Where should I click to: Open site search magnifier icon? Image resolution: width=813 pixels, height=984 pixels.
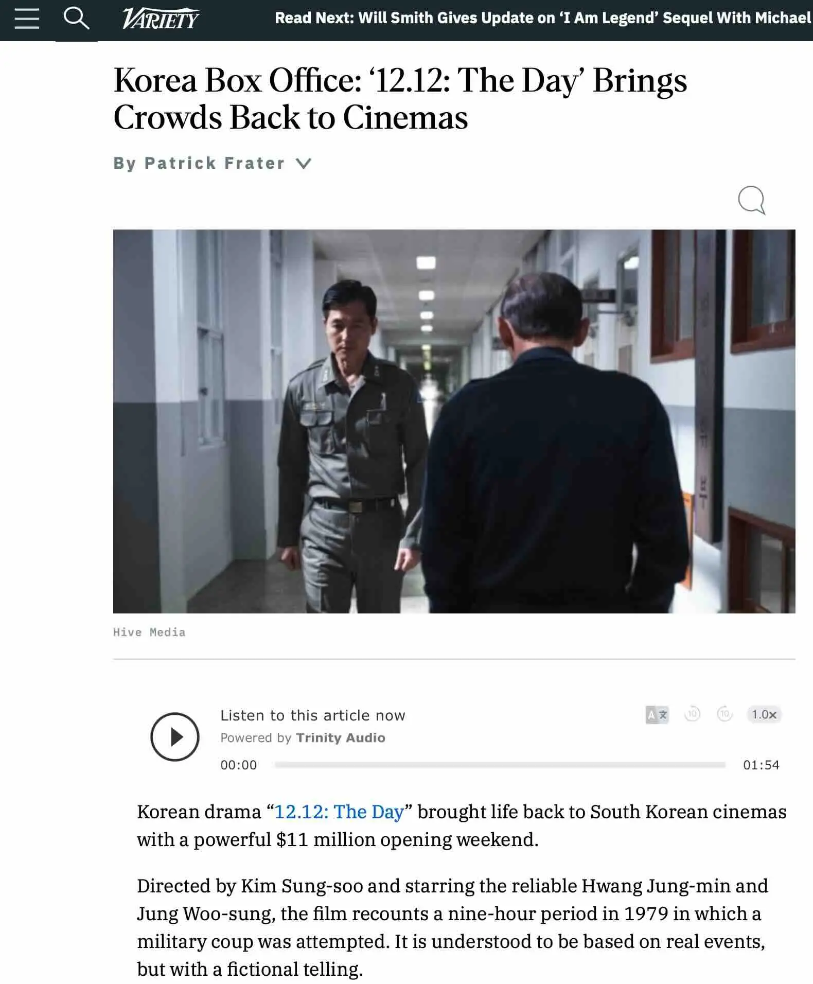[76, 18]
